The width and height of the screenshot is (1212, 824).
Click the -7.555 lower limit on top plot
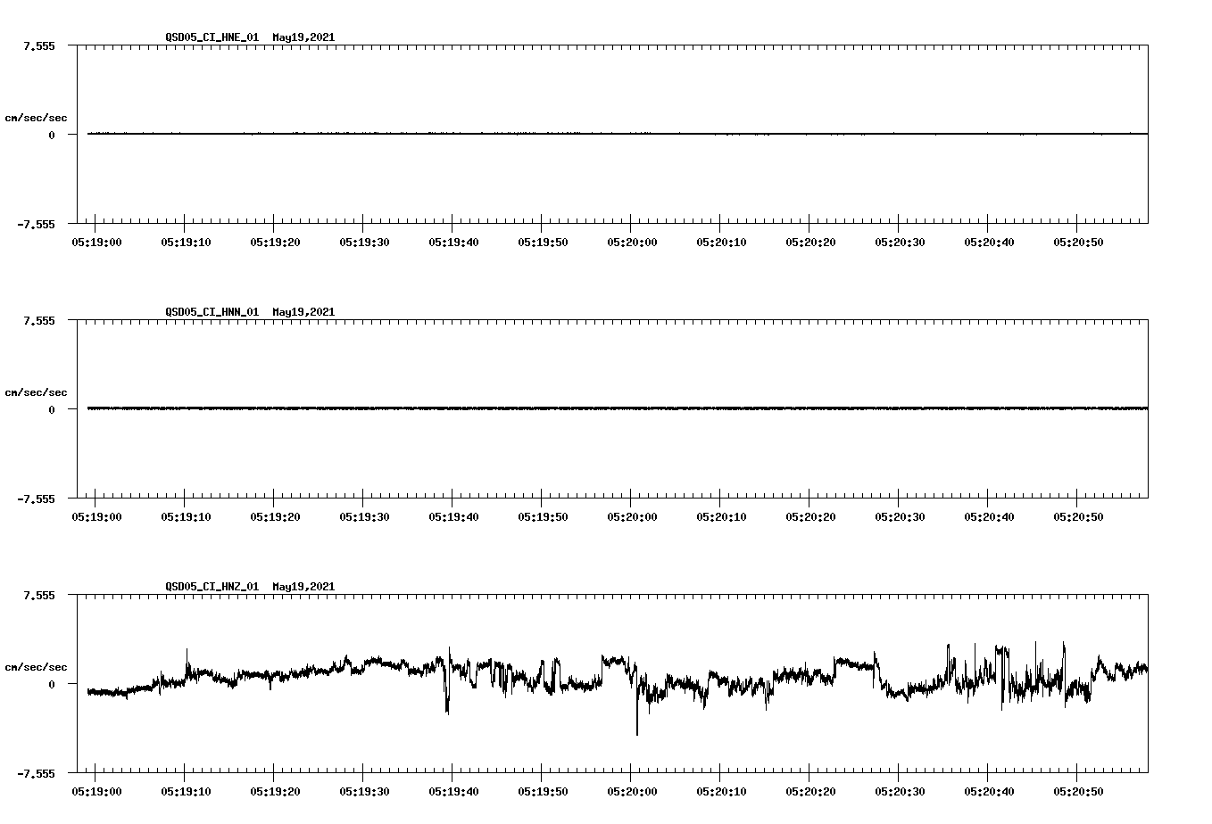click(x=37, y=226)
